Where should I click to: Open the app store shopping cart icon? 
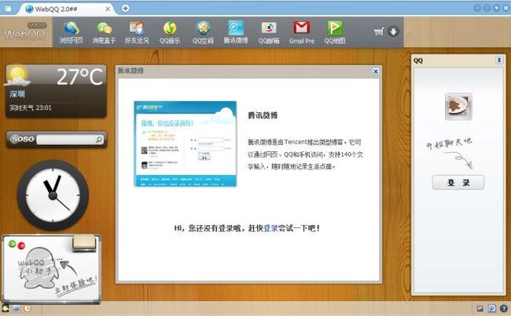(x=379, y=32)
